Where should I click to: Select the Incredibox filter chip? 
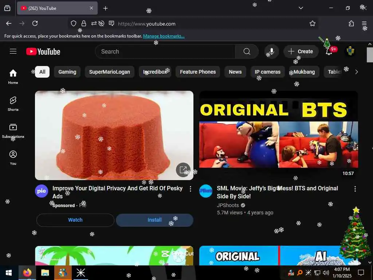155,72
